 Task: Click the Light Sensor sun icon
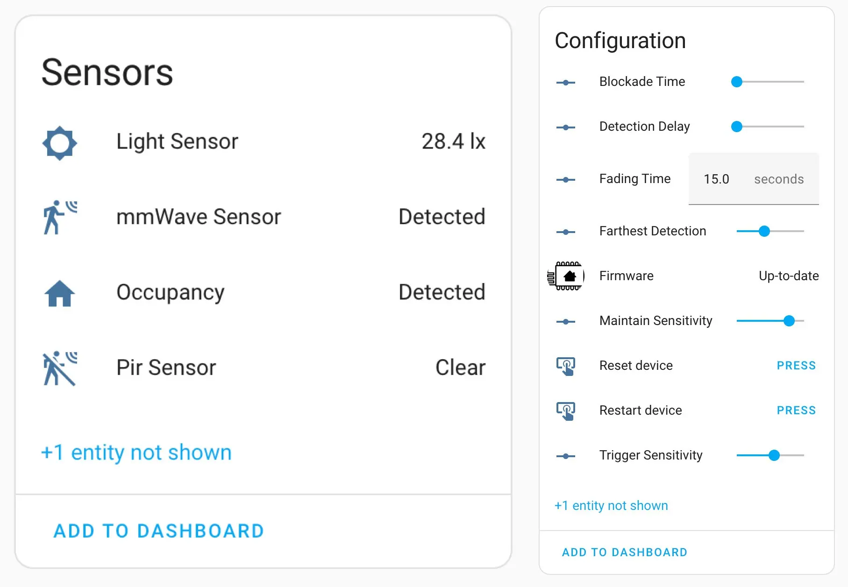(59, 143)
